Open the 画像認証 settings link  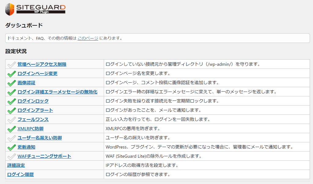26,83
